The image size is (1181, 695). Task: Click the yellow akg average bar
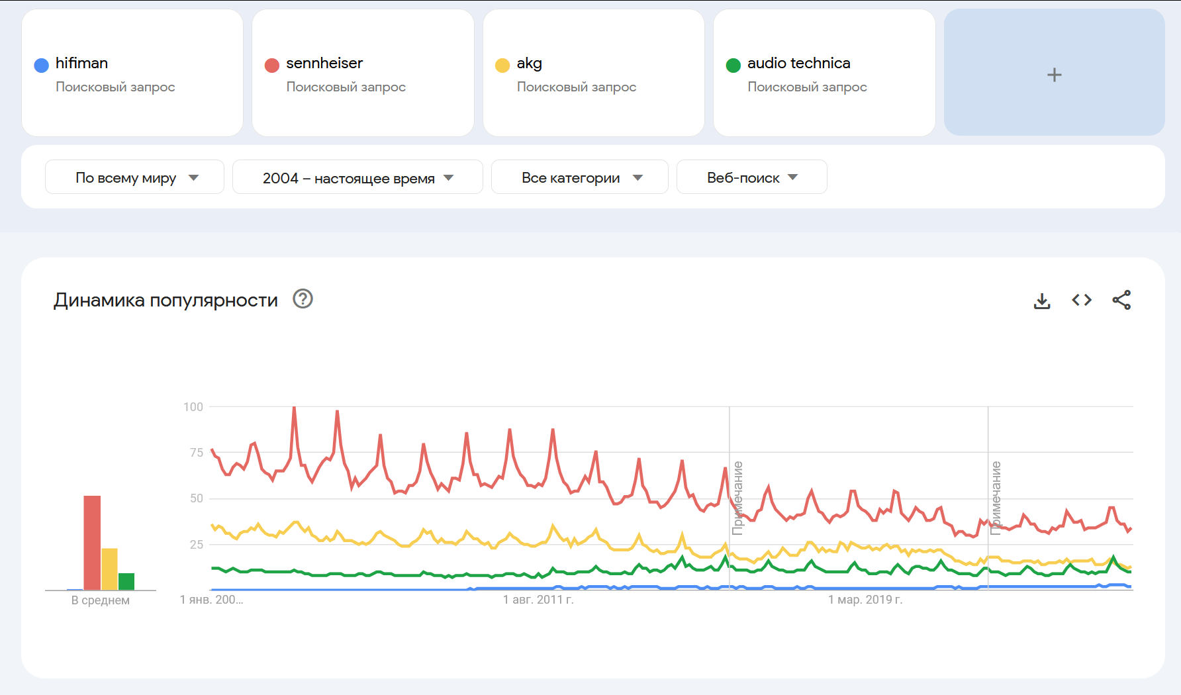coord(109,569)
